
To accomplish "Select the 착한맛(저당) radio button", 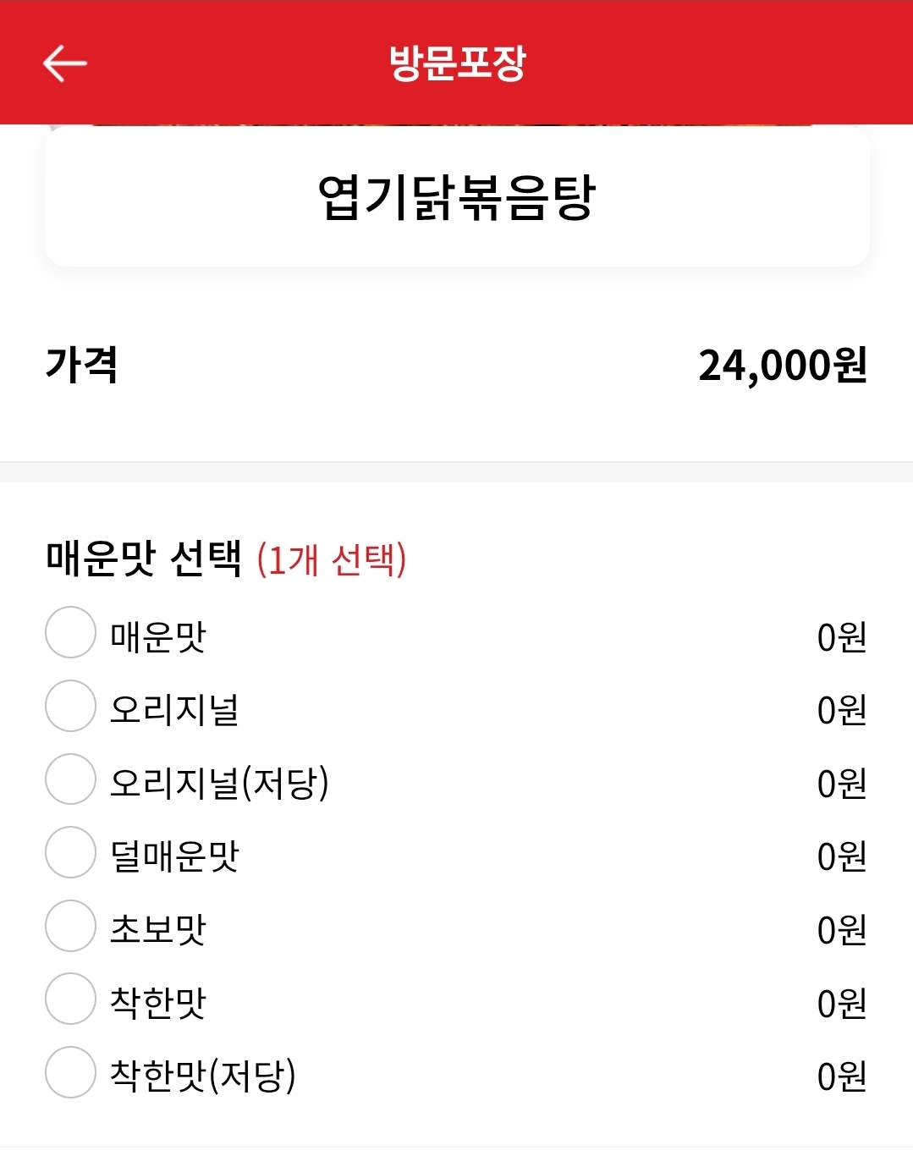I will click(70, 1072).
